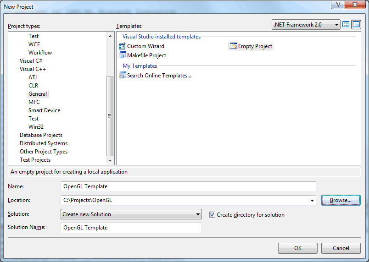Select the ATL project type
This screenshot has width=369, height=262.
[x=33, y=77]
